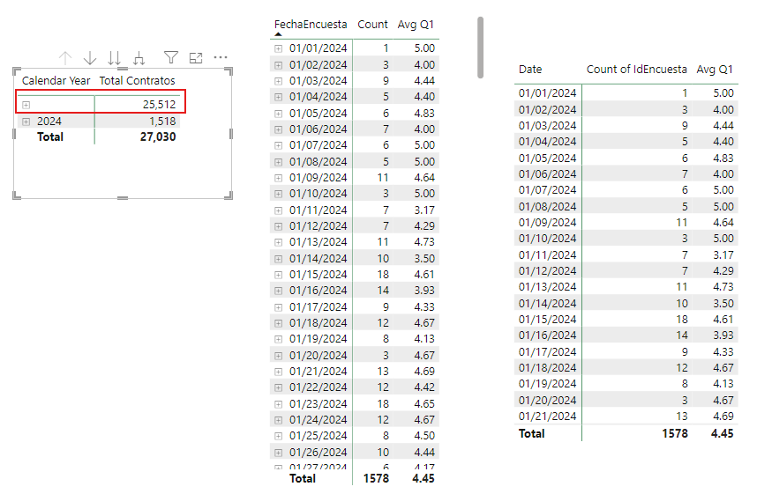
Task: Select 2024 in Calendar Year column
Action: pyautogui.click(x=49, y=122)
